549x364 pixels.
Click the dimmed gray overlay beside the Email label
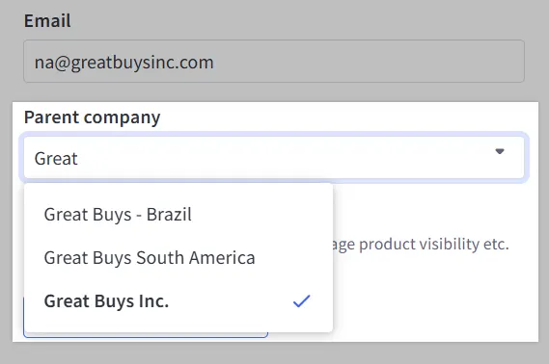click(x=297, y=20)
